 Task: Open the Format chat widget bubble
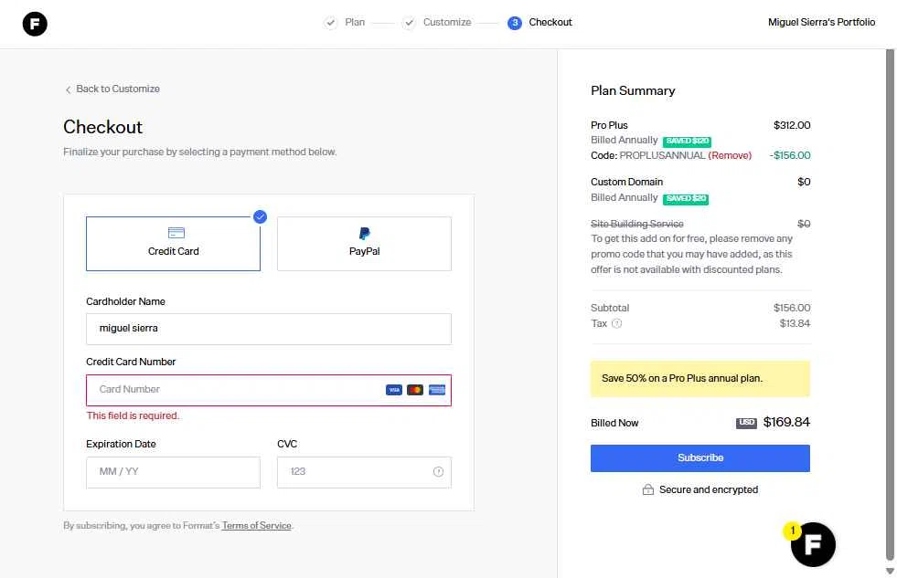(813, 544)
